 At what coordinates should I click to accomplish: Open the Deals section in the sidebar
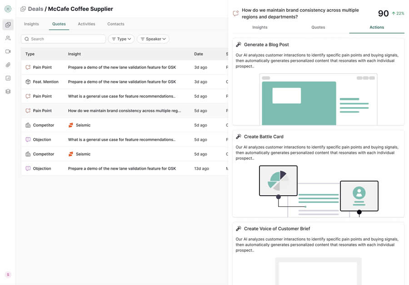[x=8, y=25]
